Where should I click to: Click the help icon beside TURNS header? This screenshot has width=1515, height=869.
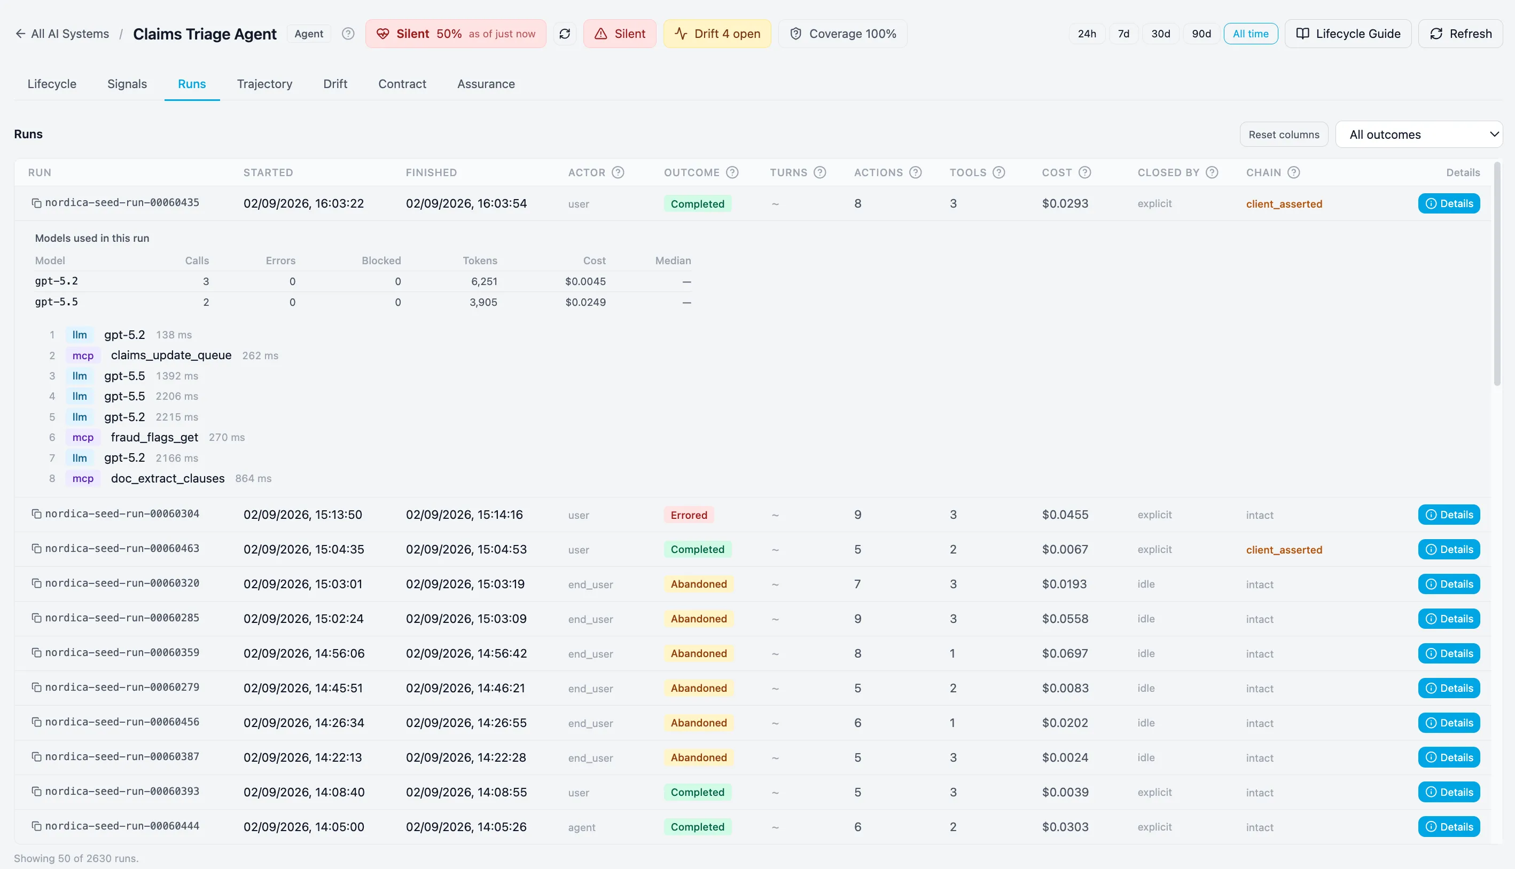(820, 172)
